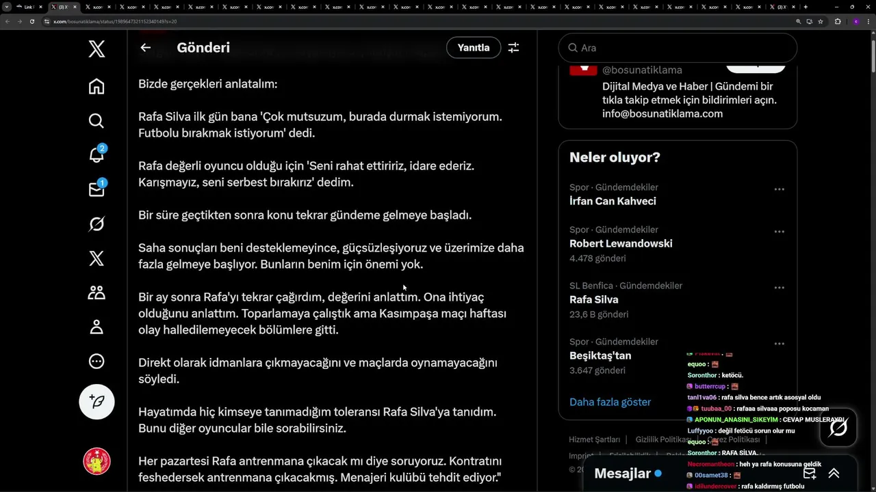The height and width of the screenshot is (492, 876).
Task: Click the white compose post button
Action: click(x=96, y=401)
